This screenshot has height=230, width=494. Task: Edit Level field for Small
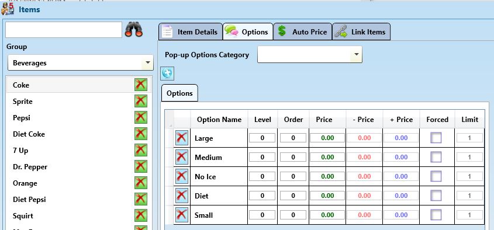tap(262, 215)
